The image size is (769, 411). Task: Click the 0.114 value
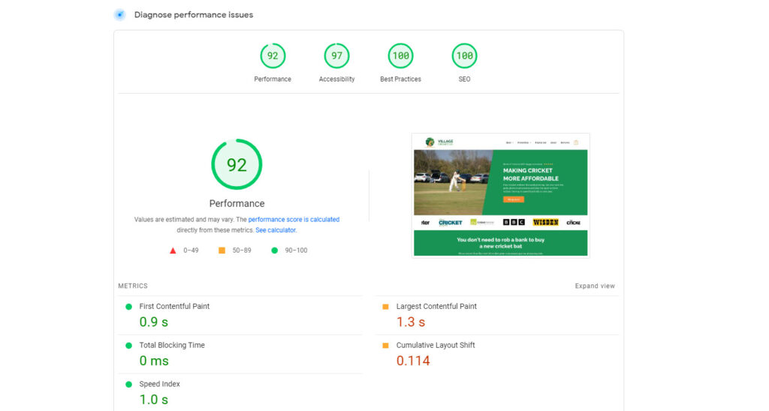(413, 361)
